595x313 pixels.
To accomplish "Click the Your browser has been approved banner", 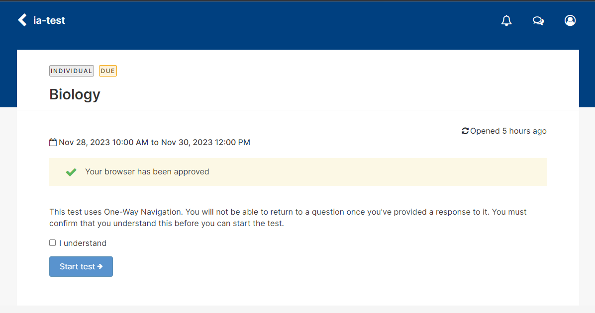I will pos(298,172).
